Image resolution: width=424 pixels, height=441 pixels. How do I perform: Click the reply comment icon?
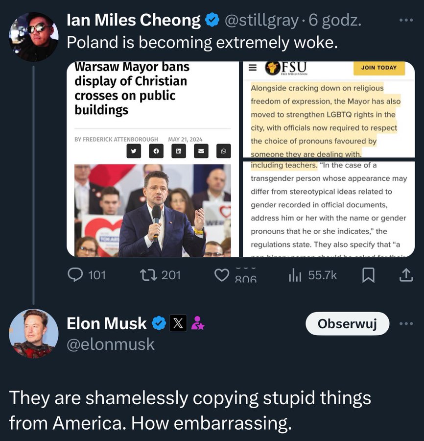[x=75, y=275]
